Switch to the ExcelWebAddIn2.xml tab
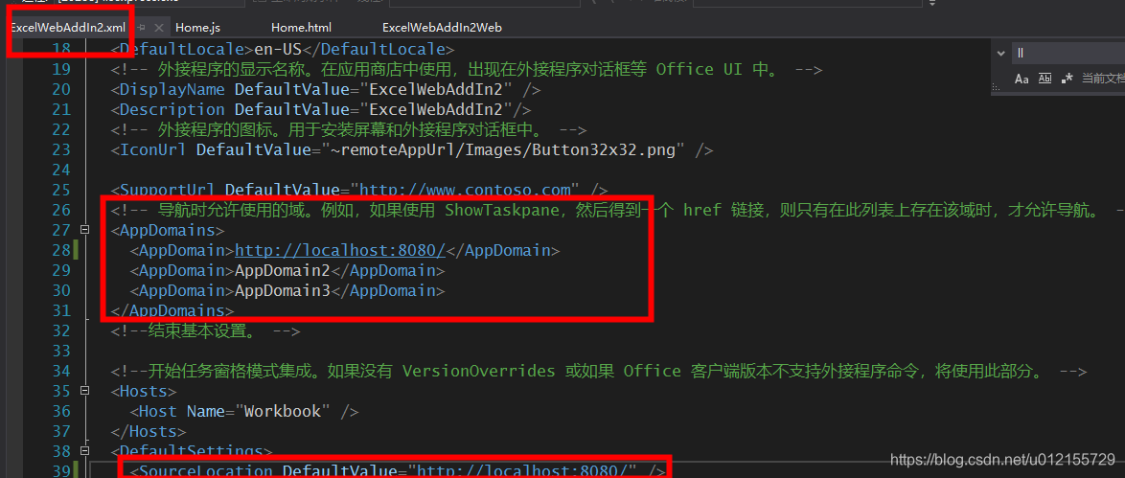This screenshot has height=478, width=1125. pos(67,27)
